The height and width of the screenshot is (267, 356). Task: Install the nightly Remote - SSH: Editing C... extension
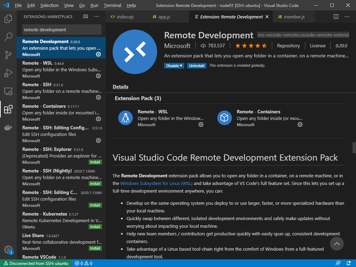tap(95, 205)
